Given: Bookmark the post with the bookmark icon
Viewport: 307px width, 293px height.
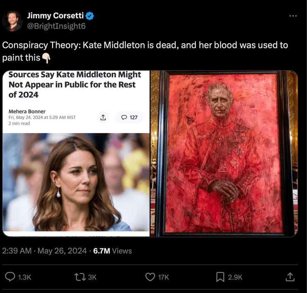Looking at the screenshot, I should [220, 277].
